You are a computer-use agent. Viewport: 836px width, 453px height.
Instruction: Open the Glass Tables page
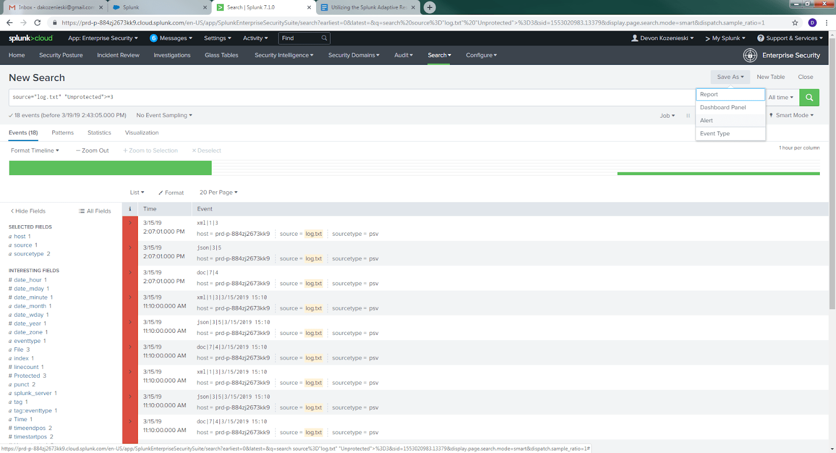click(222, 55)
